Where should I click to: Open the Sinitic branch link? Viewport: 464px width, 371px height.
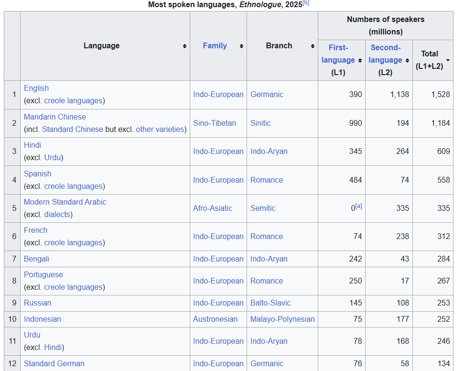260,123
